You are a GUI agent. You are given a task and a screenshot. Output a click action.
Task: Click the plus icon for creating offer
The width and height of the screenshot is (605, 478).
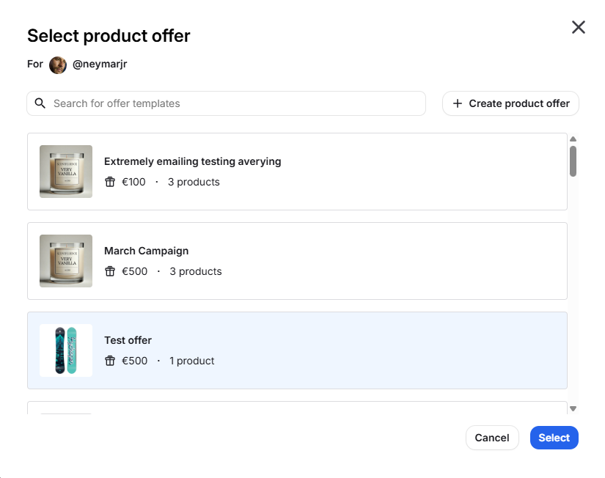[457, 103]
